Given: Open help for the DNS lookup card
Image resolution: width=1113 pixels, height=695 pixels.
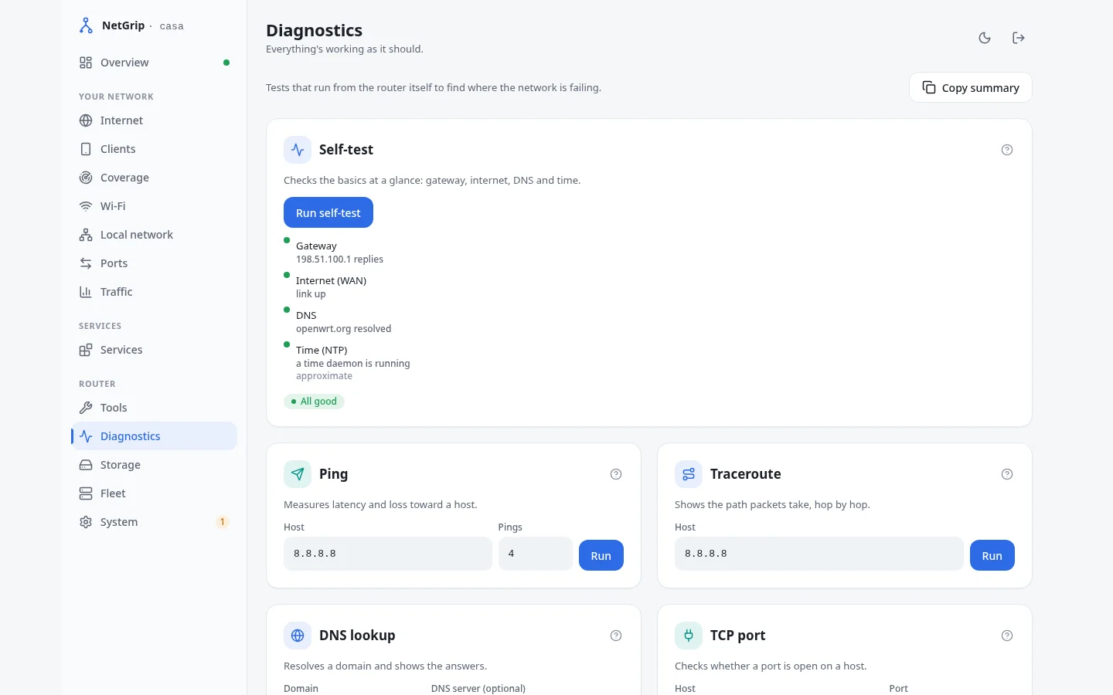Looking at the screenshot, I should (616, 636).
